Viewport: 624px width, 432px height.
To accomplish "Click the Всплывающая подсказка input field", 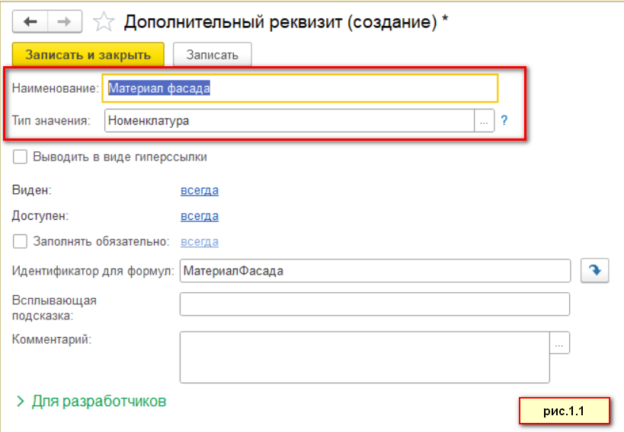I will coord(375,304).
